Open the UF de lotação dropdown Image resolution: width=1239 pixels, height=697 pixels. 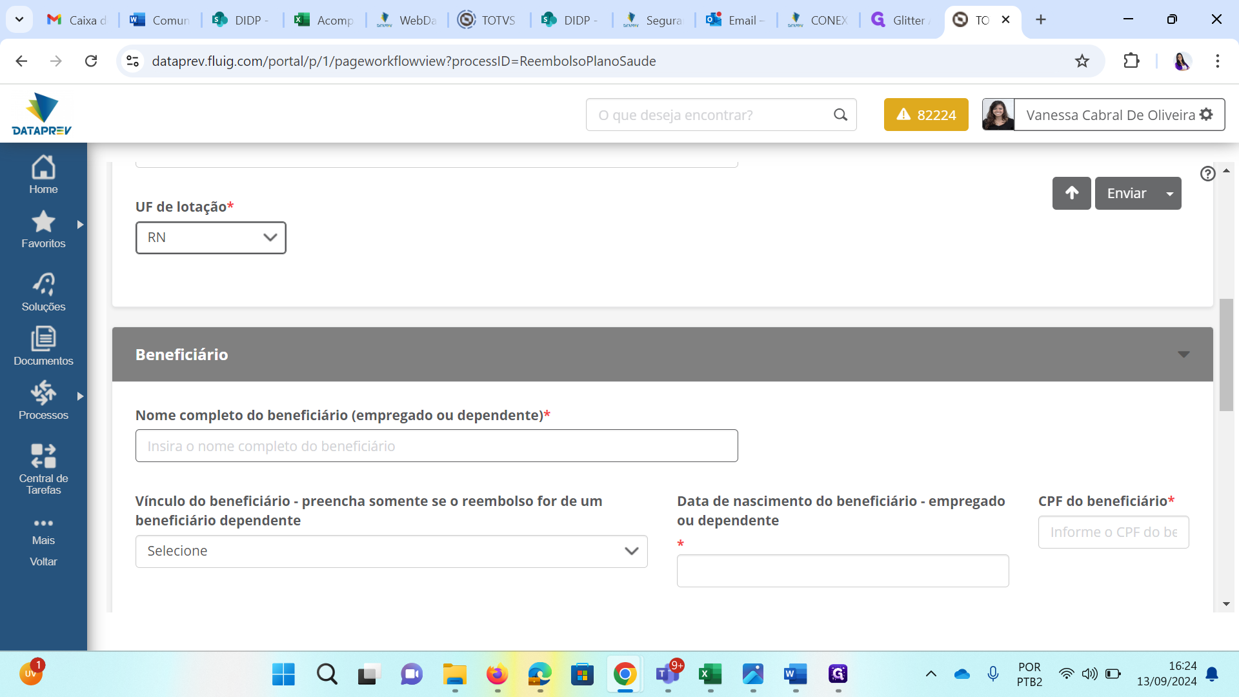[211, 237]
